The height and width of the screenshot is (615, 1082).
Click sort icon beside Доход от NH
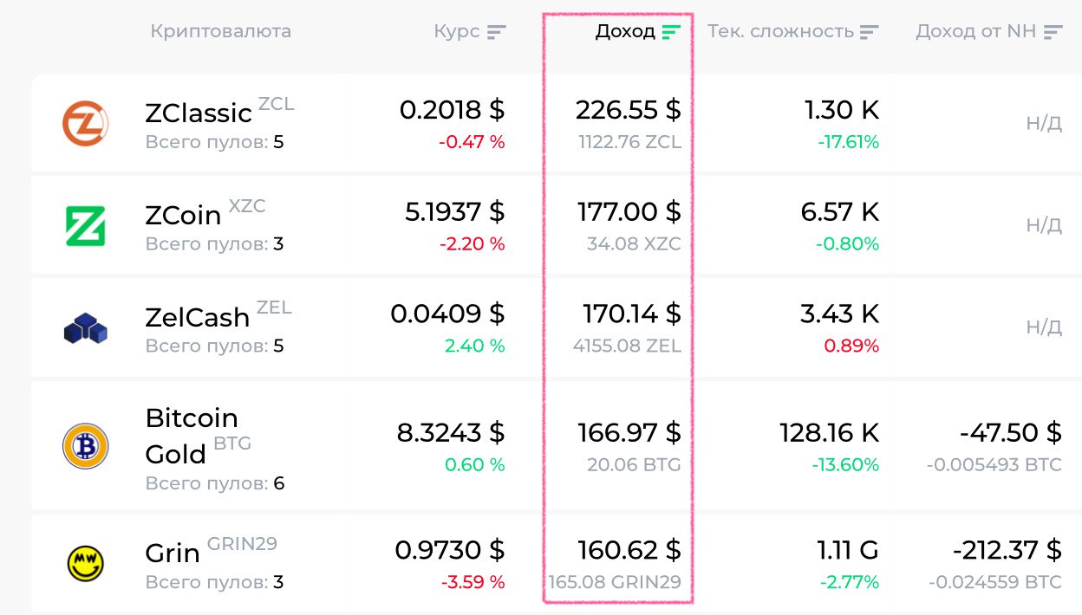pos(1053,33)
